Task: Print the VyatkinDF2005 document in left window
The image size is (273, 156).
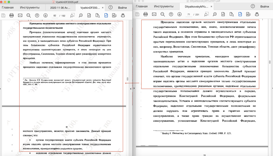Action: tap(11, 15)
